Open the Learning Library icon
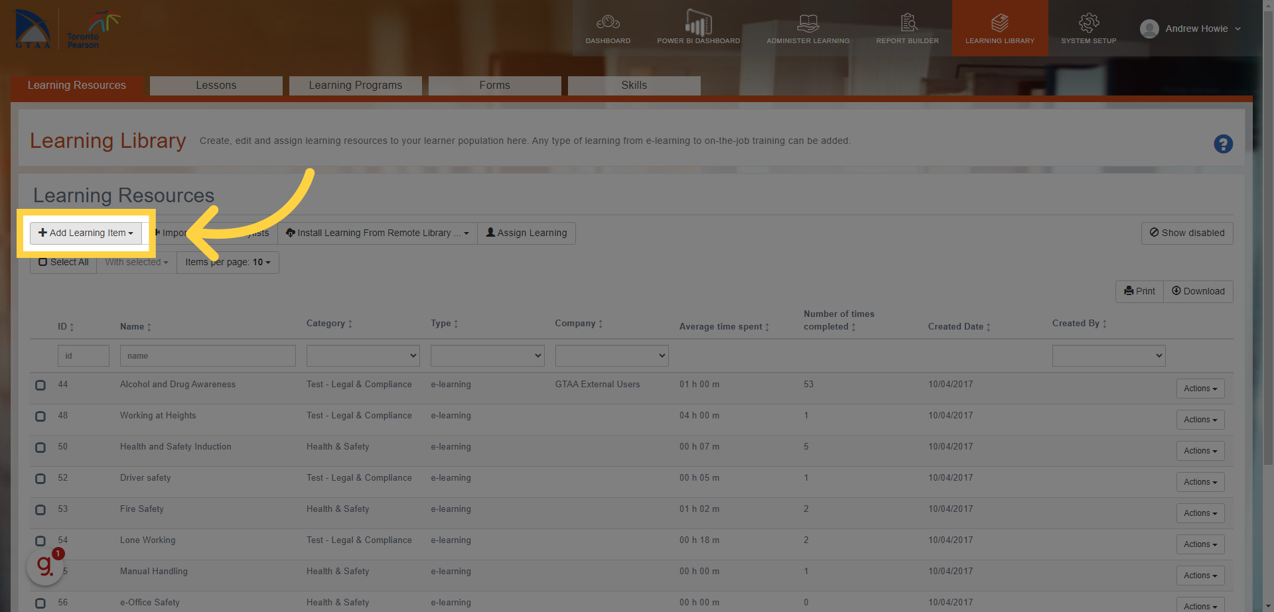The image size is (1274, 612). coord(1000,23)
